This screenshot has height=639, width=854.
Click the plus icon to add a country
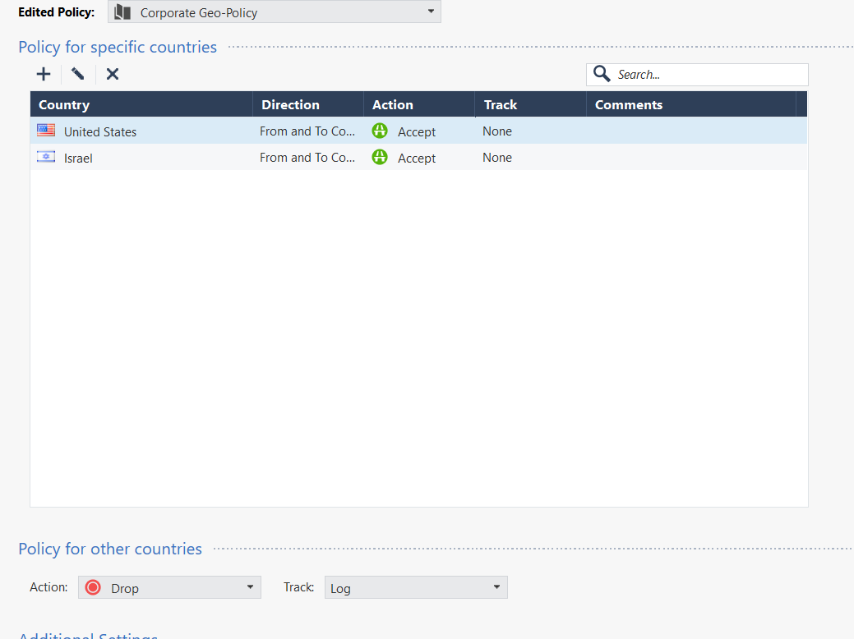[44, 74]
